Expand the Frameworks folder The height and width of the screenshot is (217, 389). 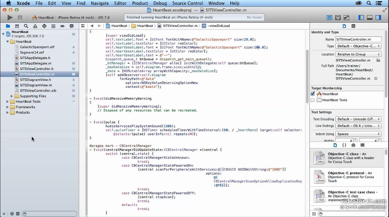pyautogui.click(x=7, y=107)
